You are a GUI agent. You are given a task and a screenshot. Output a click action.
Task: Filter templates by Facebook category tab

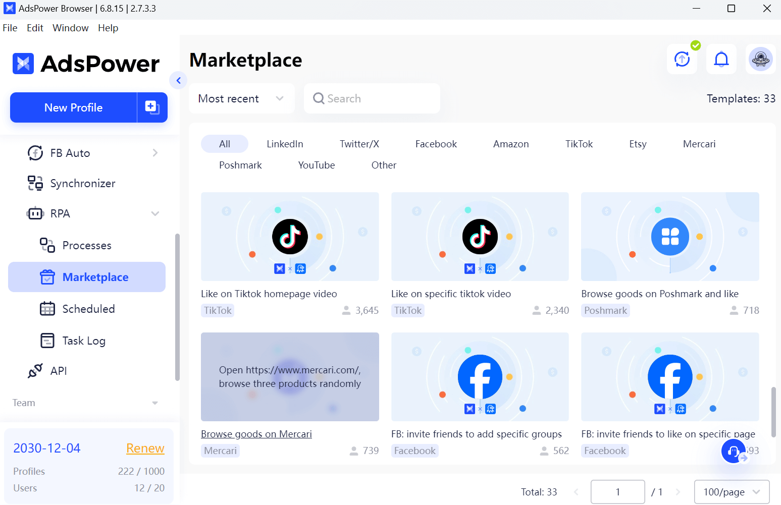(x=436, y=144)
